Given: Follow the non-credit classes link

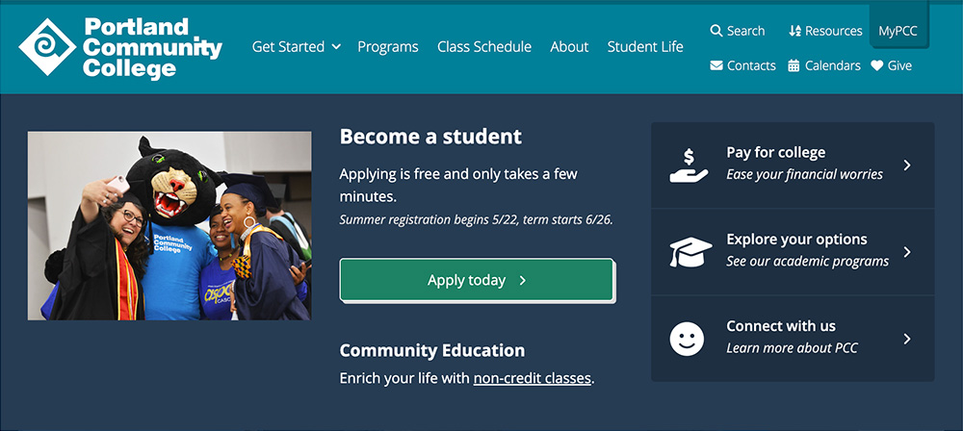Looking at the screenshot, I should pyautogui.click(x=532, y=378).
